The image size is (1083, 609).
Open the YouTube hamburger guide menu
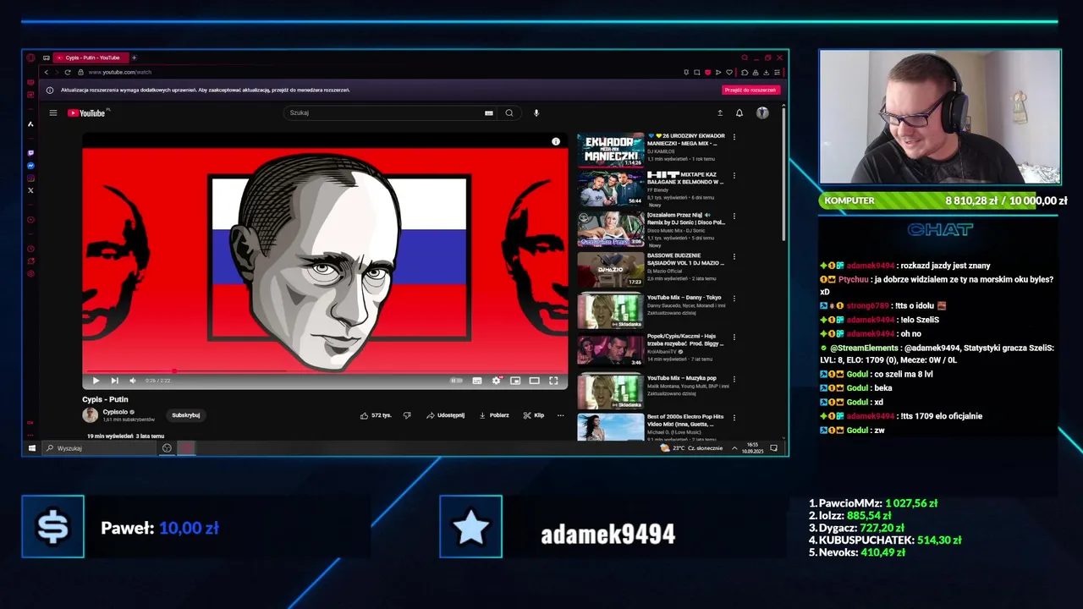(53, 112)
